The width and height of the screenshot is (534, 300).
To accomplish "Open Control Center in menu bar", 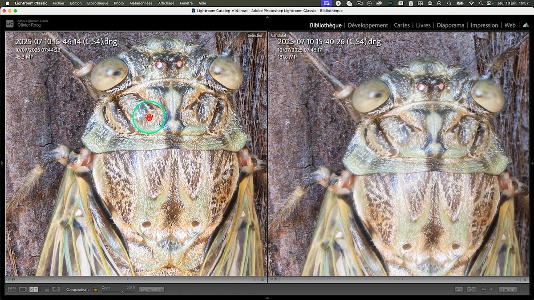I will click(x=489, y=3).
